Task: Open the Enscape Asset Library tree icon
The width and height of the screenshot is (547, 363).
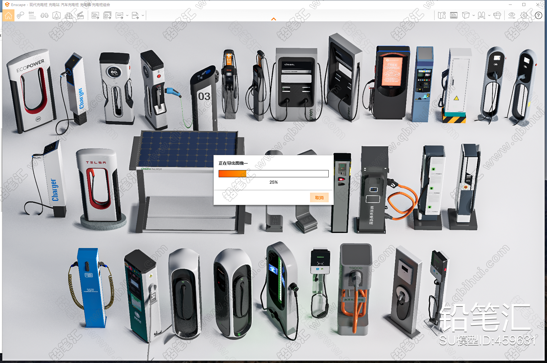Action: tap(57, 16)
